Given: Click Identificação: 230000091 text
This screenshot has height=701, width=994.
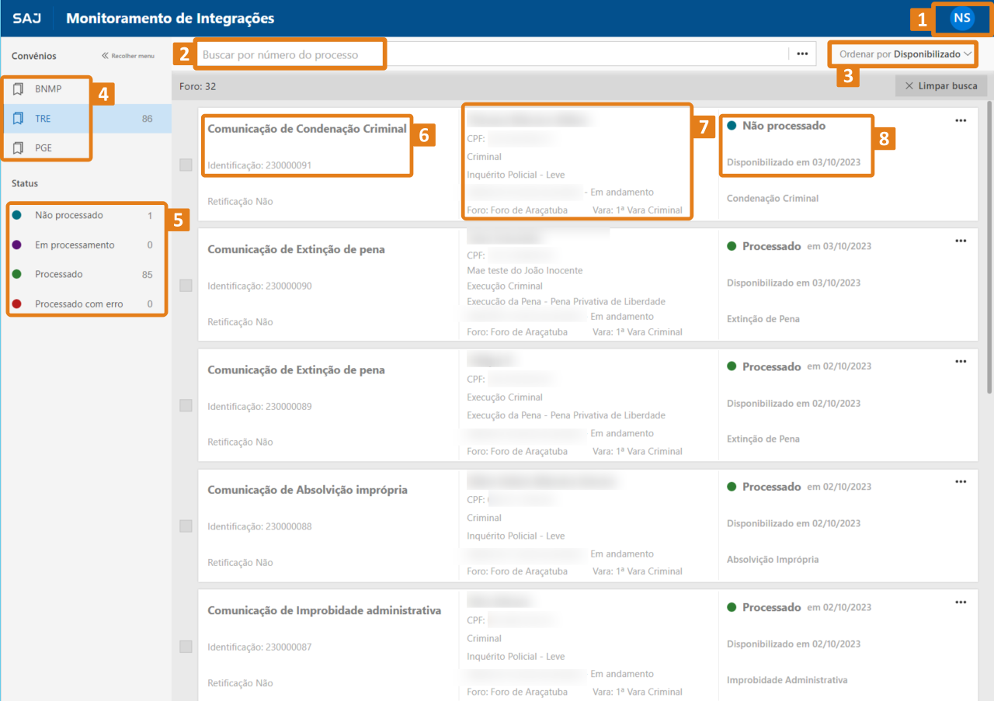Looking at the screenshot, I should click(259, 165).
